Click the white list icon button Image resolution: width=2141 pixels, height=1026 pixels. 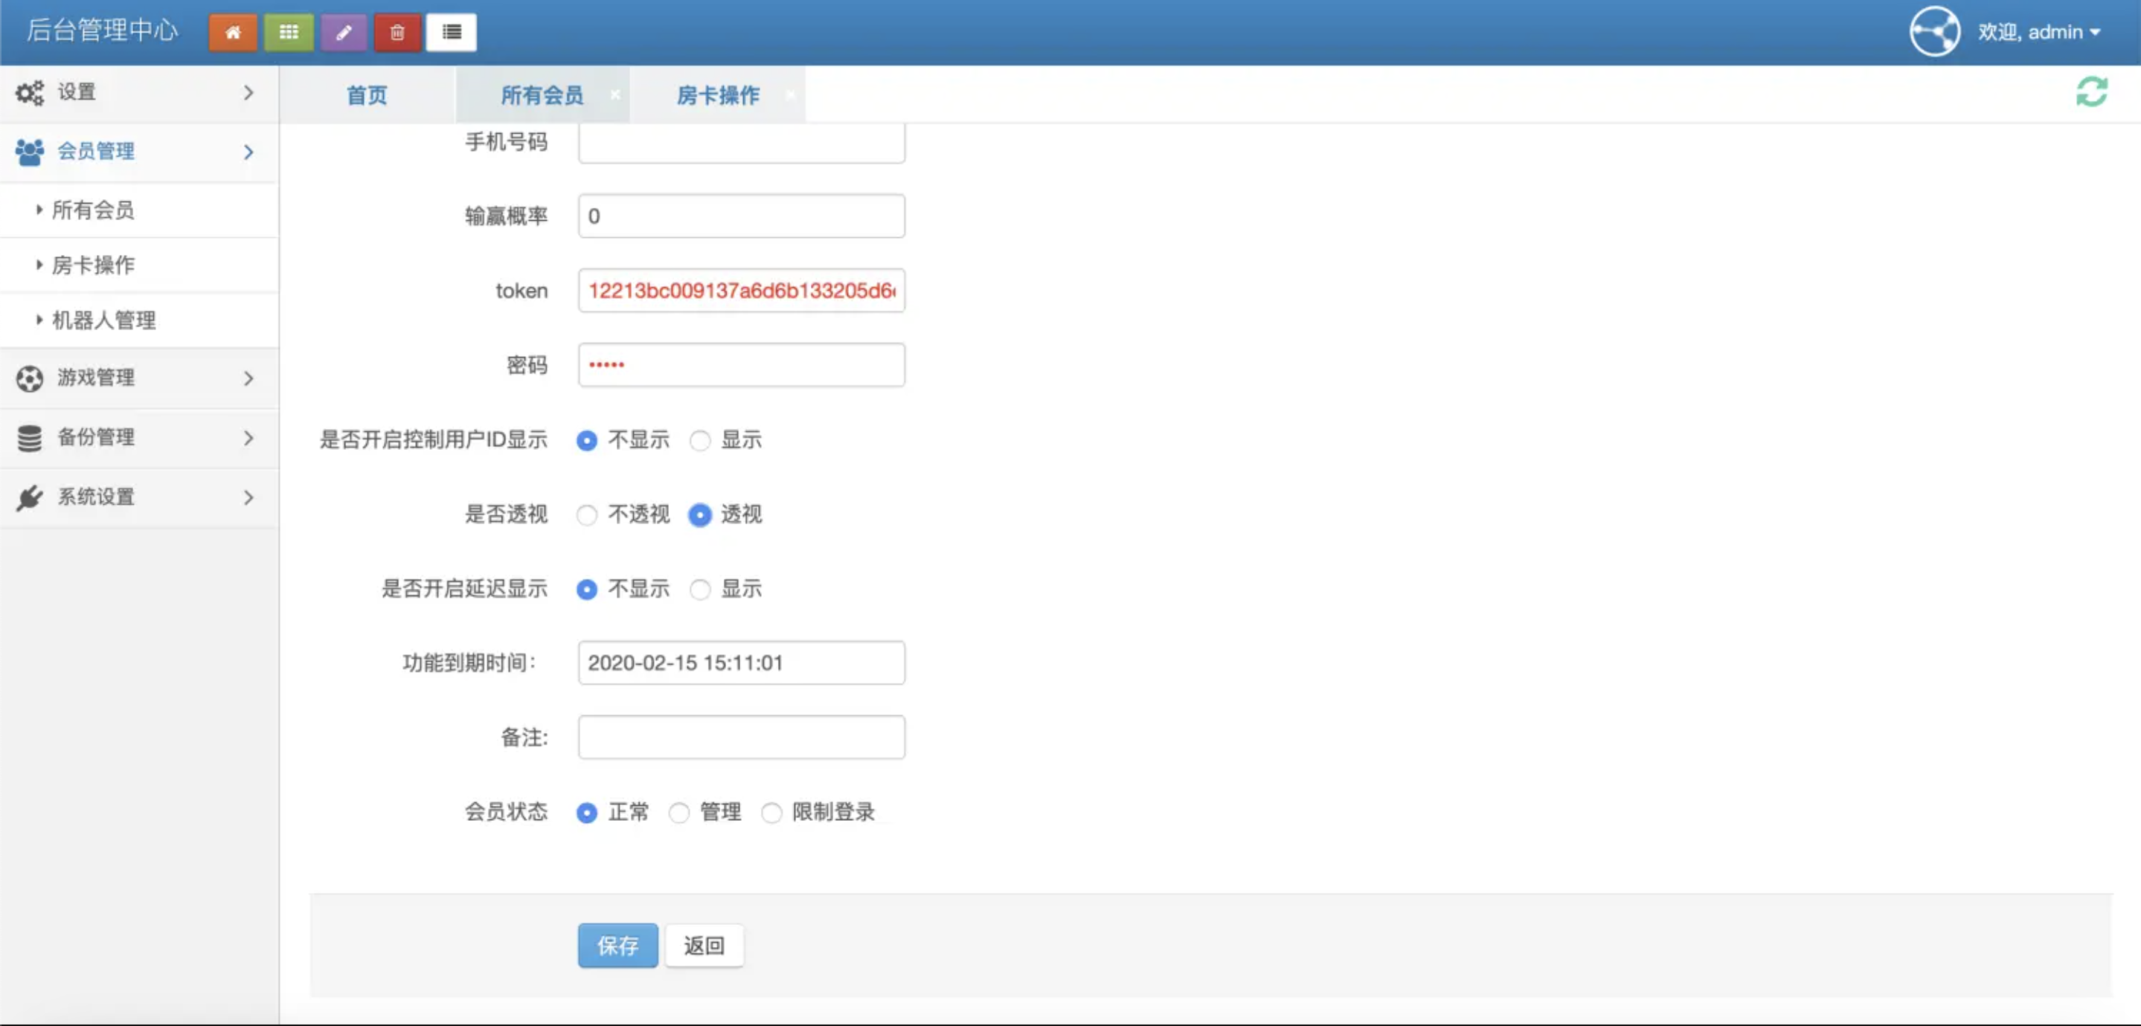click(x=452, y=33)
